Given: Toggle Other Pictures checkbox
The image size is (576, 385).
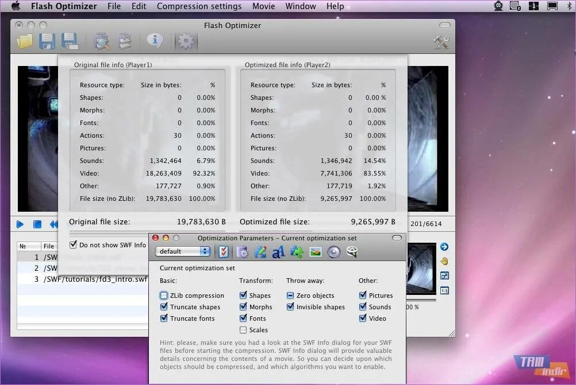Looking at the screenshot, I should (363, 295).
